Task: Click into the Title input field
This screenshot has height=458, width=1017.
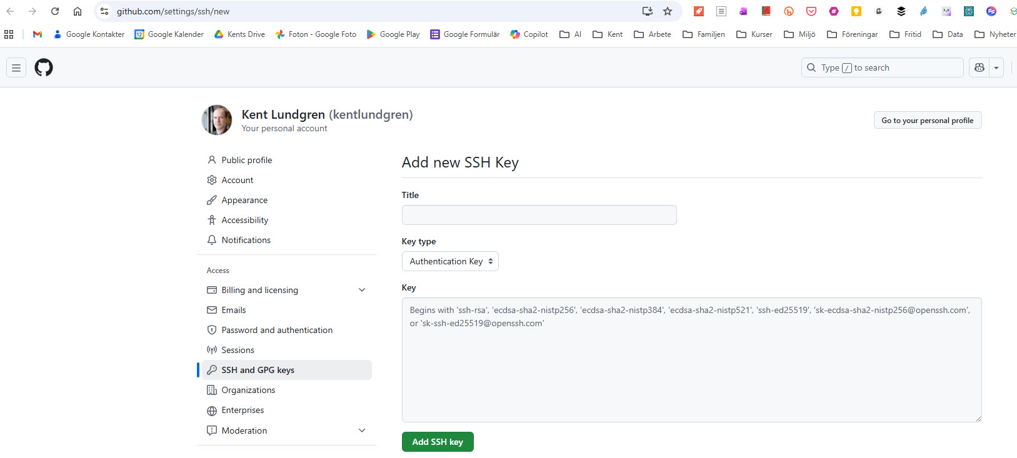Action: pos(539,215)
